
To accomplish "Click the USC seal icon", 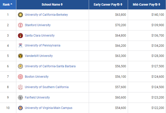I will tap(20, 87).
